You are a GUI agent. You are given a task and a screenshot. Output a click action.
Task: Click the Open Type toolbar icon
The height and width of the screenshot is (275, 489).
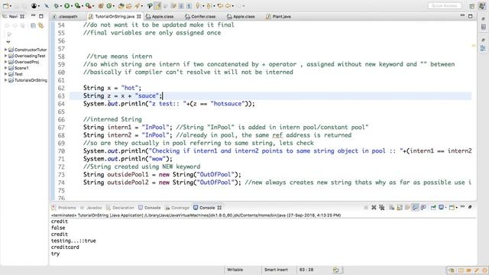(121, 5)
